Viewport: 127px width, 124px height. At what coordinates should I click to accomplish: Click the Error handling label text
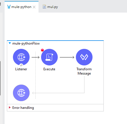[23, 108]
